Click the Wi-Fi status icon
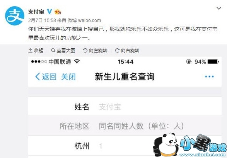The image size is (227, 158). point(77,61)
